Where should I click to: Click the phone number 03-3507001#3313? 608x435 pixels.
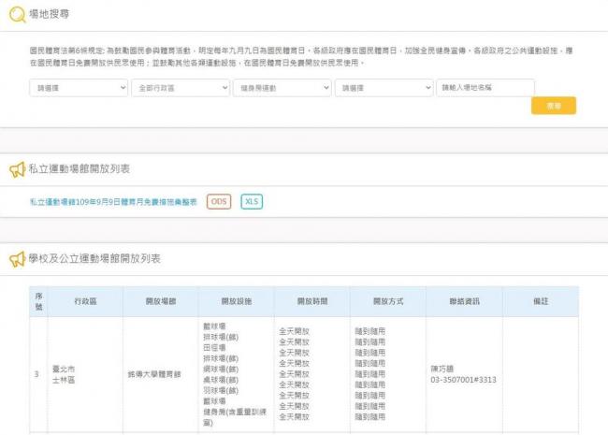463,380
